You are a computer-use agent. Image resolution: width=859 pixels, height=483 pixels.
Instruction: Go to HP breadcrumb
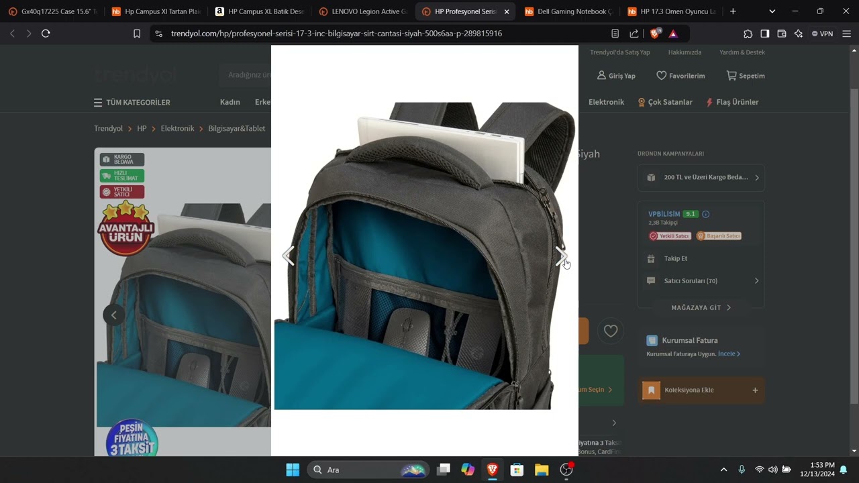tap(142, 128)
